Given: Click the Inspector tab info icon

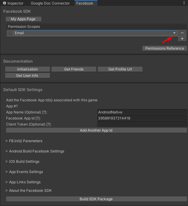Looking at the screenshot, I should [x=5, y=3].
